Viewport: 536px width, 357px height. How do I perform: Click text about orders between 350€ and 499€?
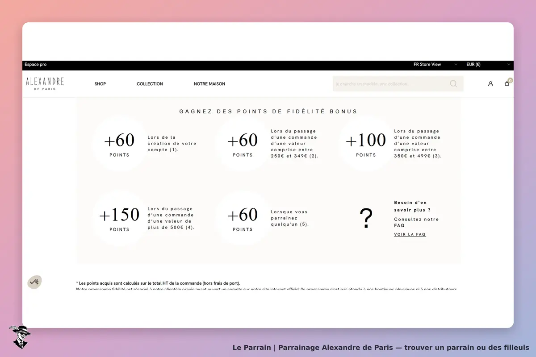coord(418,144)
